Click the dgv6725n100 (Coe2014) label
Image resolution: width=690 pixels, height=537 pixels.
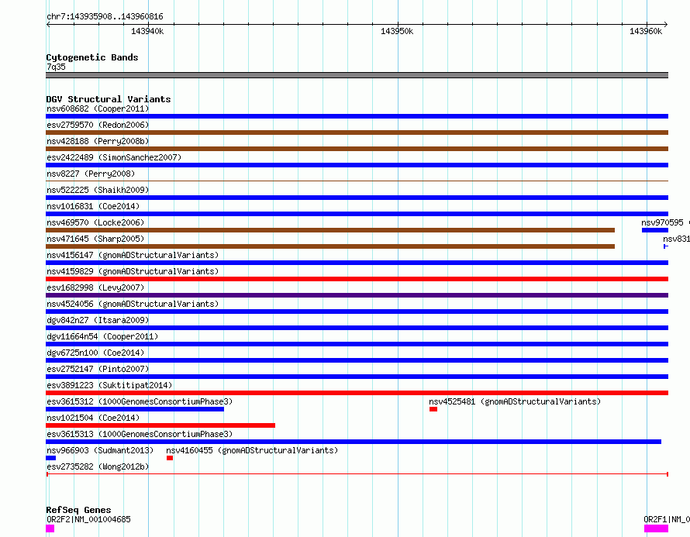95,353
